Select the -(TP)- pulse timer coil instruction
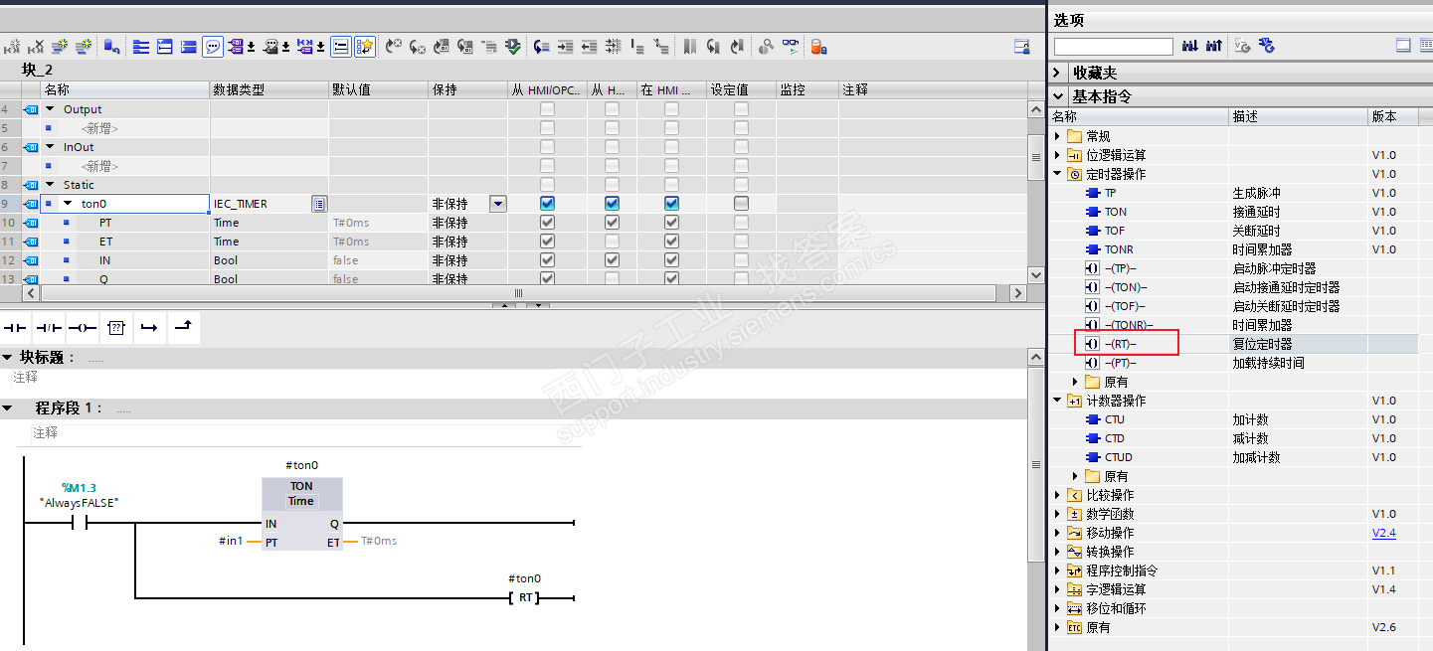Viewport: 1433px width, 651px height. 1121,268
